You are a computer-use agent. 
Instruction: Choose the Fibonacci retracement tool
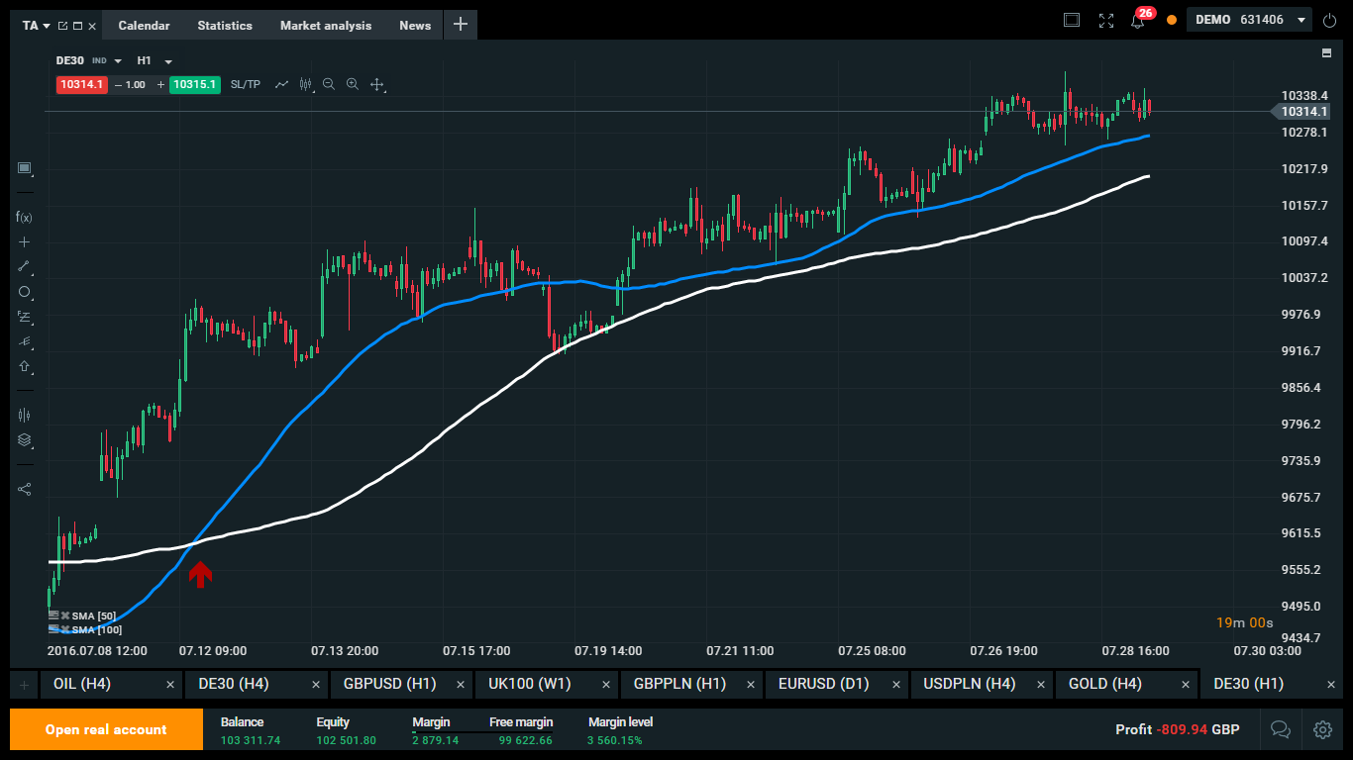[x=24, y=317]
